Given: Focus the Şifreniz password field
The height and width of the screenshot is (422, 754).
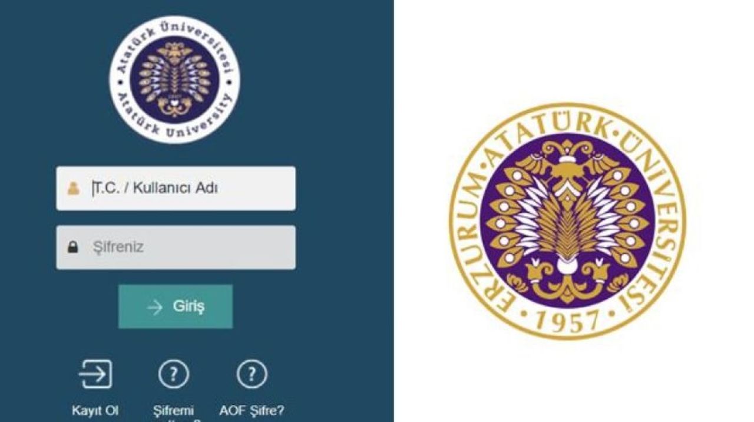Looking at the screenshot, I should pos(176,248).
